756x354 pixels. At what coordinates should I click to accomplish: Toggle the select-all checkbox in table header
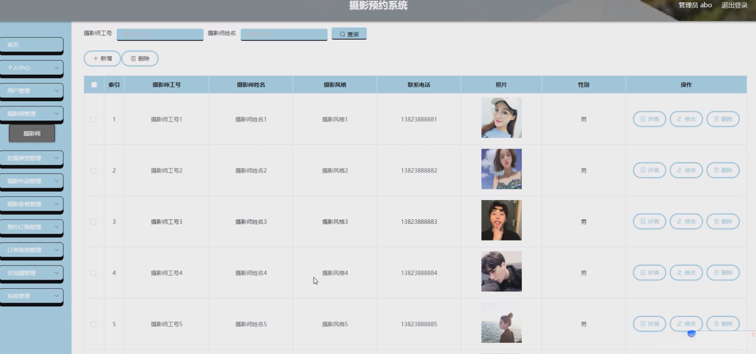pos(94,85)
